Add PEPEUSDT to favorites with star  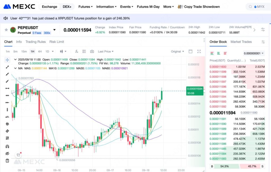[x=6, y=30]
